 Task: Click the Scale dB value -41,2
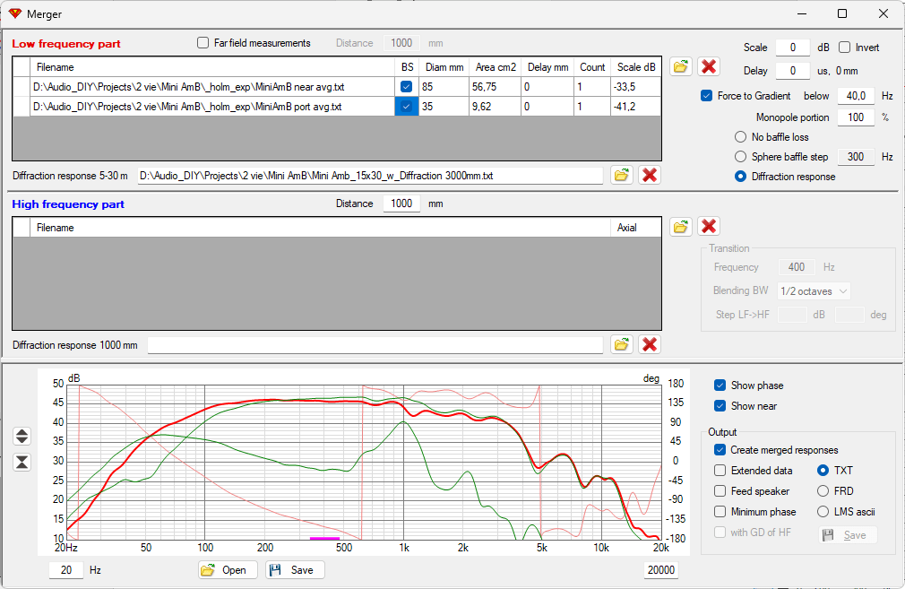[635, 107]
